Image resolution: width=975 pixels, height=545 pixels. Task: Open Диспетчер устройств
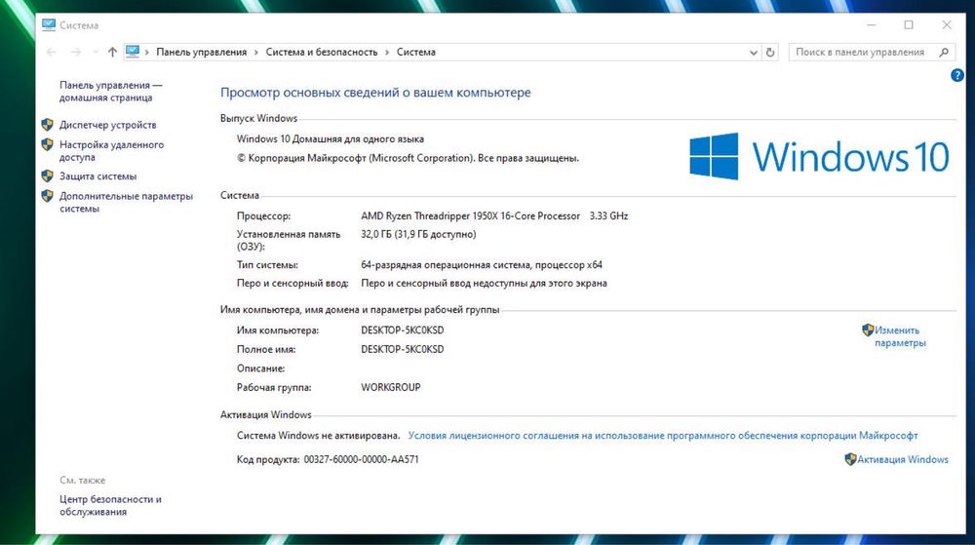tap(107, 125)
